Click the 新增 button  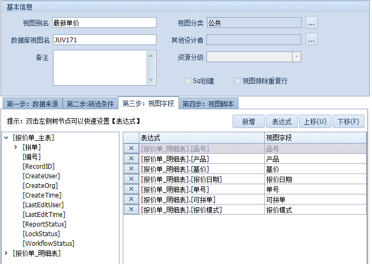pos(249,122)
